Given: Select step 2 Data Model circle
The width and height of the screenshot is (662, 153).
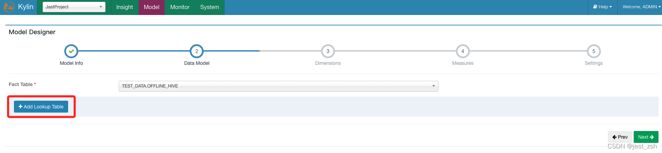Looking at the screenshot, I should click(x=197, y=51).
